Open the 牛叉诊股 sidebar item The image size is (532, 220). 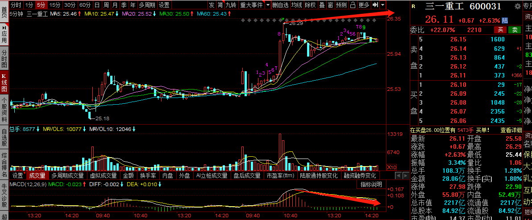(4, 196)
